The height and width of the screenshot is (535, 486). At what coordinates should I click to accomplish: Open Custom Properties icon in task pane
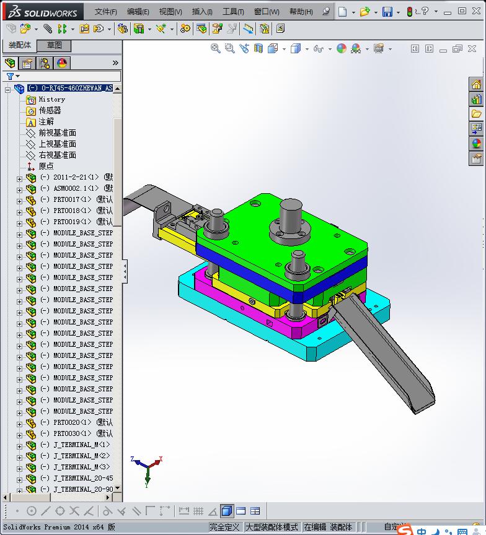click(476, 159)
